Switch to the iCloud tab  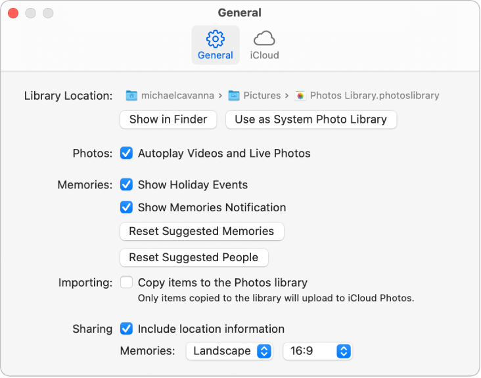tap(264, 55)
